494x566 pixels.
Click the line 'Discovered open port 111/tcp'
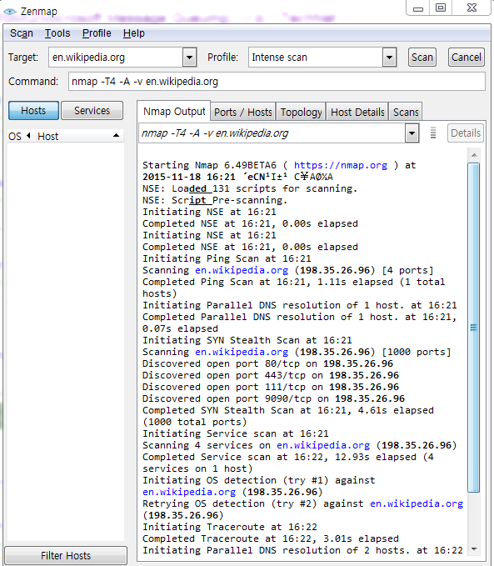click(x=271, y=387)
